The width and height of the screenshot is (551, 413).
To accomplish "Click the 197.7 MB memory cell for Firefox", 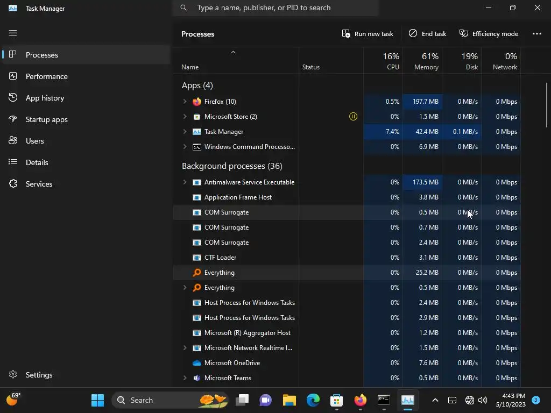I will (x=422, y=102).
